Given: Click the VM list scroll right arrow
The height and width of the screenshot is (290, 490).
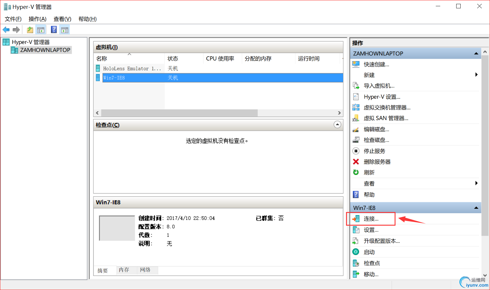Looking at the screenshot, I should point(340,113).
